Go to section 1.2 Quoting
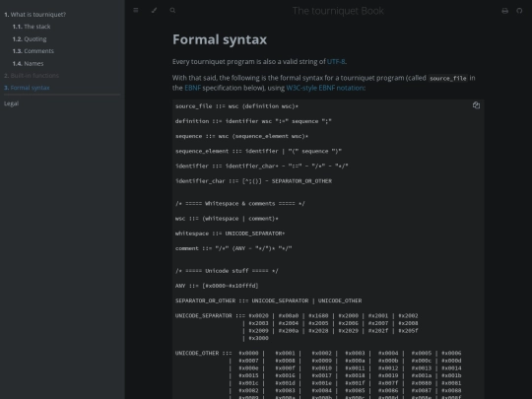The image size is (532, 399). 30,38
